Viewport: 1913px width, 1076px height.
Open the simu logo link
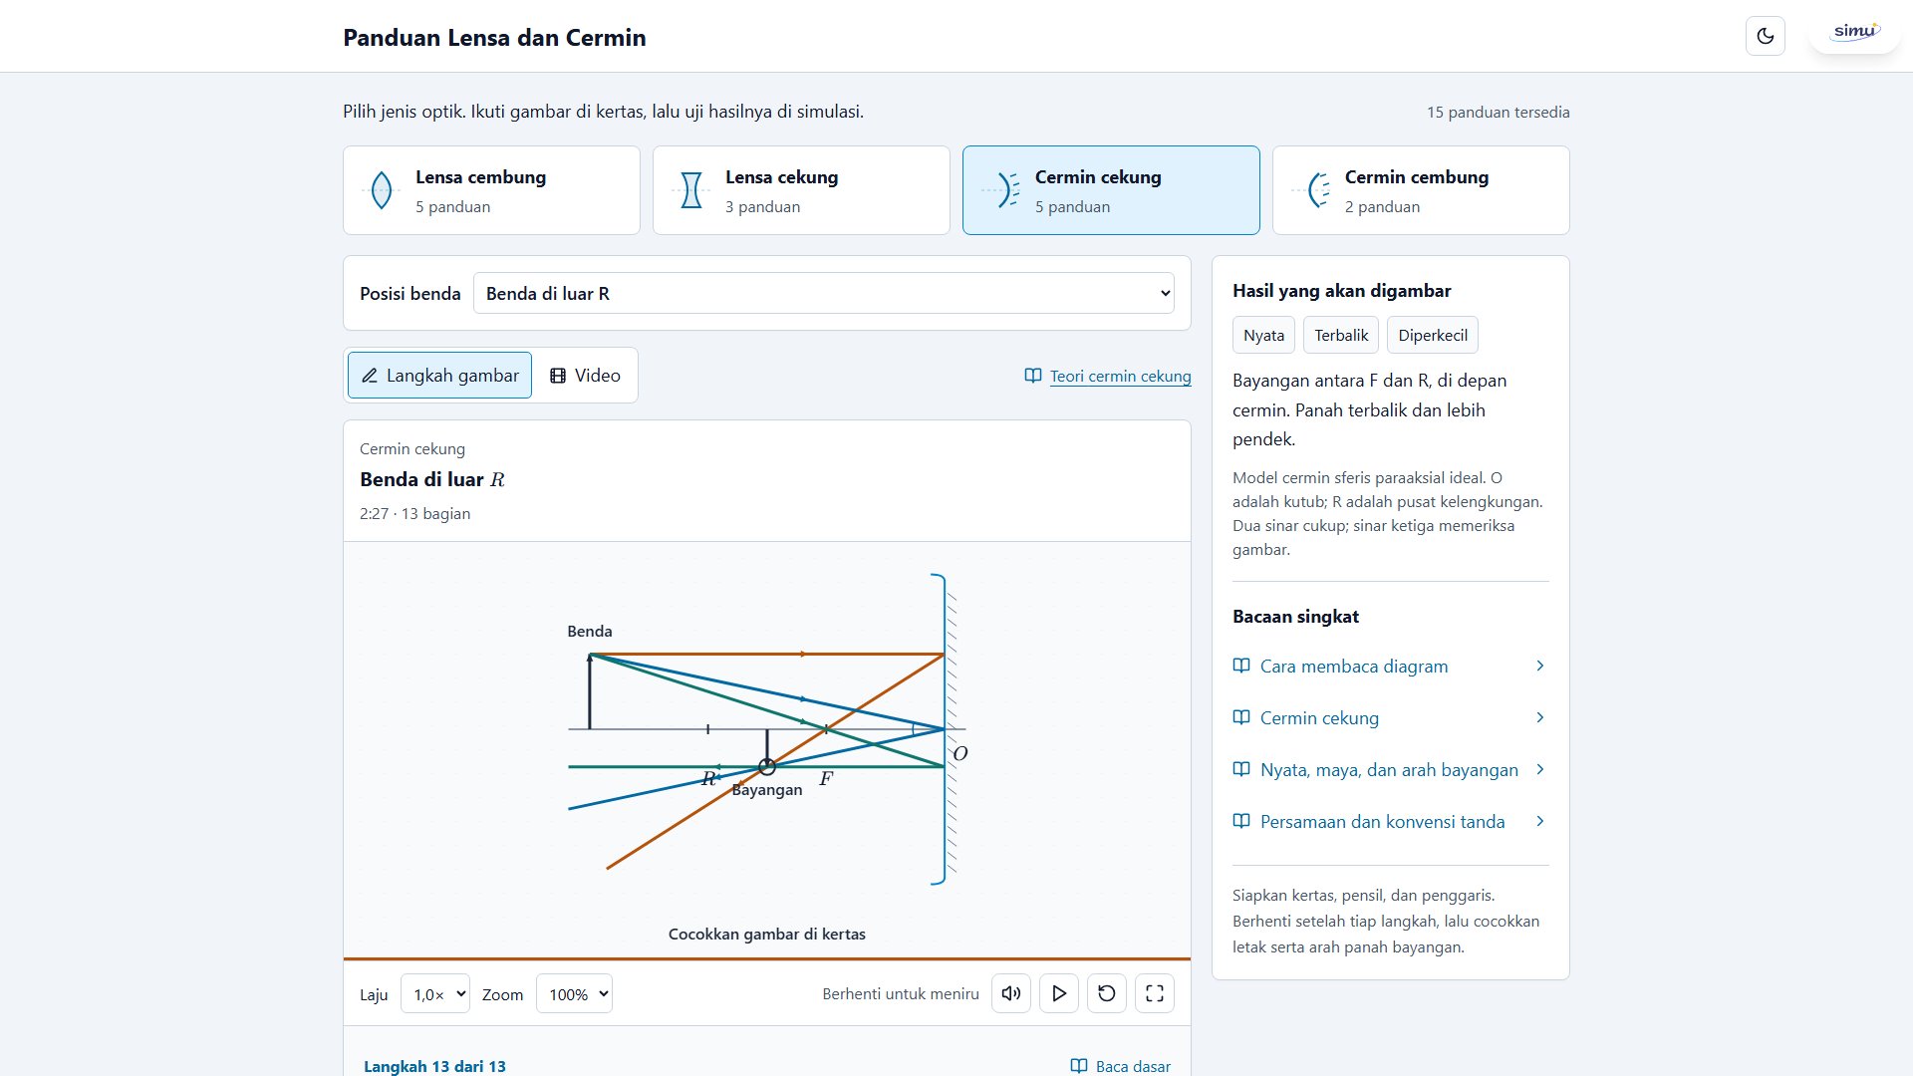(1854, 32)
